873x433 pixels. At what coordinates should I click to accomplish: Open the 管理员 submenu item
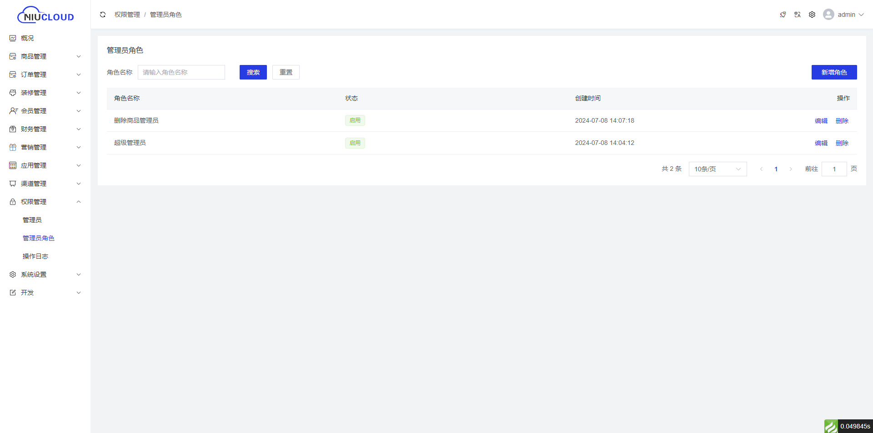tap(32, 220)
